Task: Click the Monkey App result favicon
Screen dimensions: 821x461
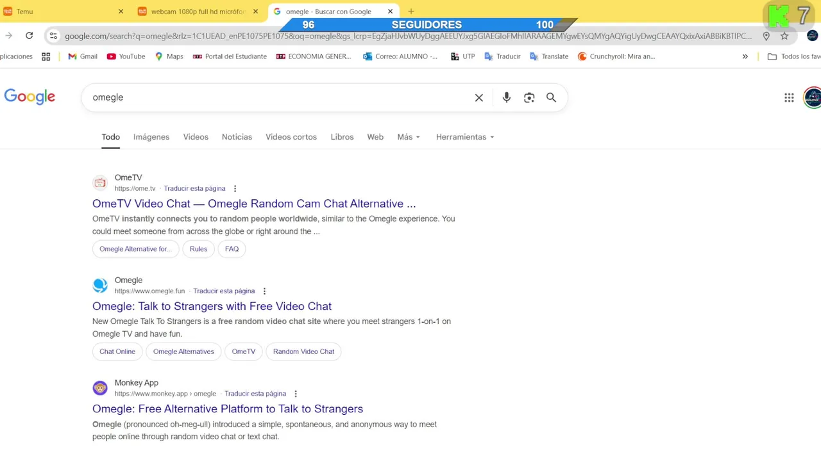Action: [100, 388]
